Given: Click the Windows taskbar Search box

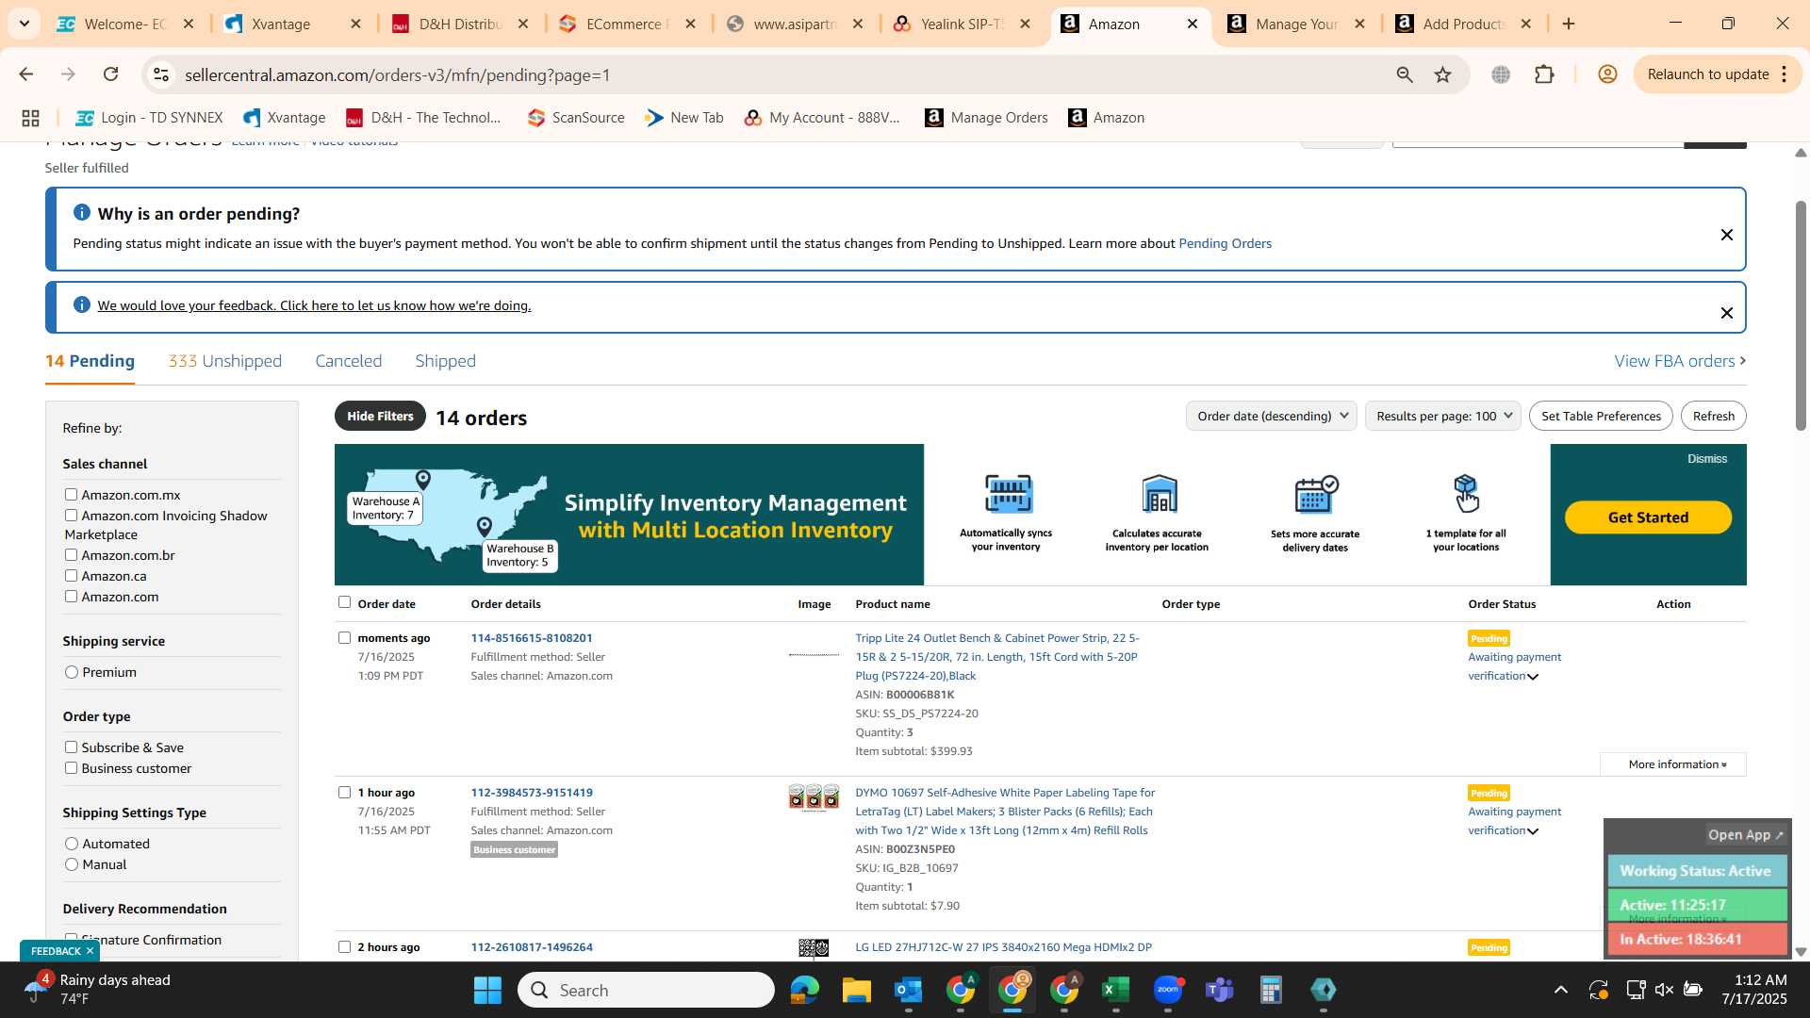Looking at the screenshot, I should (646, 990).
